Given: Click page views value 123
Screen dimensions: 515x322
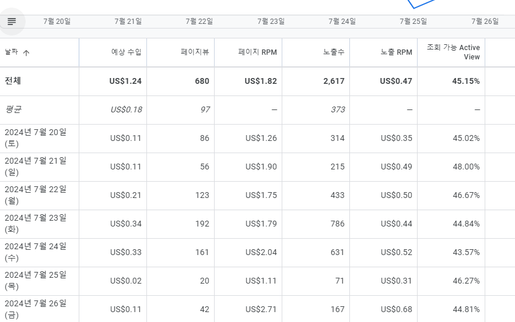Looking at the screenshot, I should [x=202, y=195].
